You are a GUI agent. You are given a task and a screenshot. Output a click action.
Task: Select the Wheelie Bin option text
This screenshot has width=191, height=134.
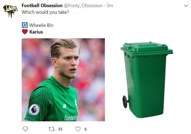click(41, 25)
